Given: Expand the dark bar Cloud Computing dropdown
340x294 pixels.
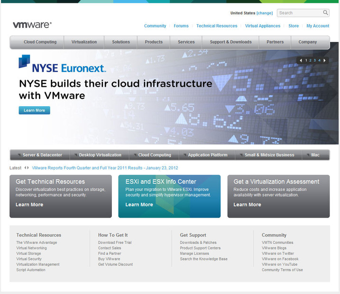Looking at the screenshot, I should pyautogui.click(x=154, y=155).
